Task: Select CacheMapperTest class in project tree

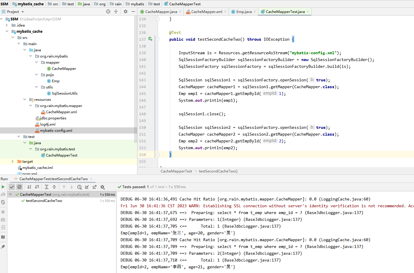Action: (x=62, y=155)
